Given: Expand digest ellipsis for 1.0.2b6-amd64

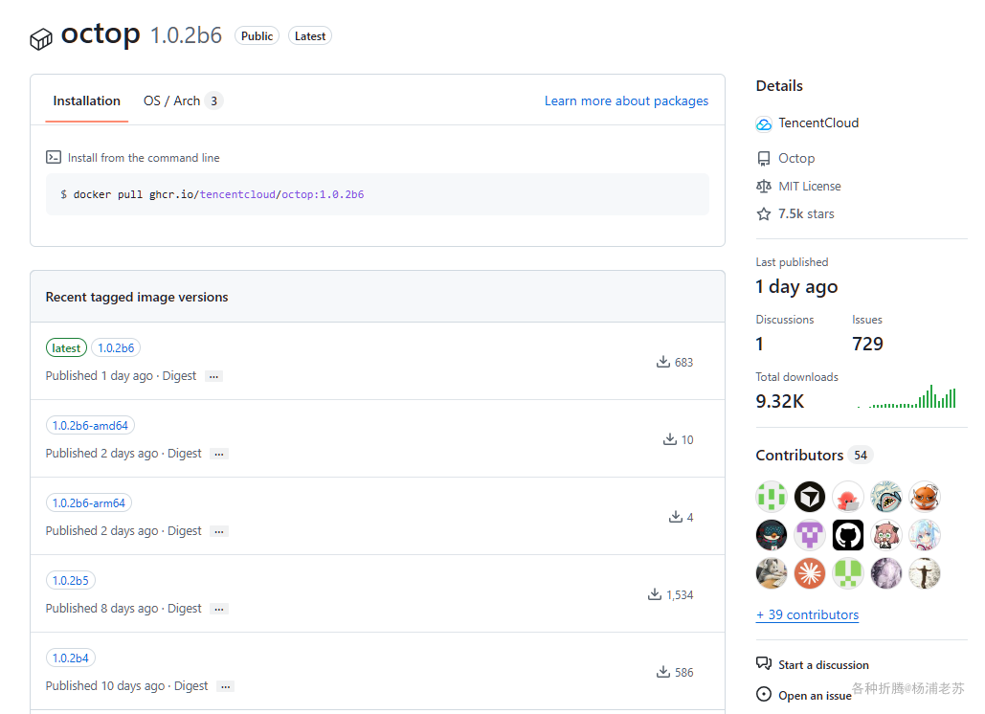Looking at the screenshot, I should click(218, 454).
